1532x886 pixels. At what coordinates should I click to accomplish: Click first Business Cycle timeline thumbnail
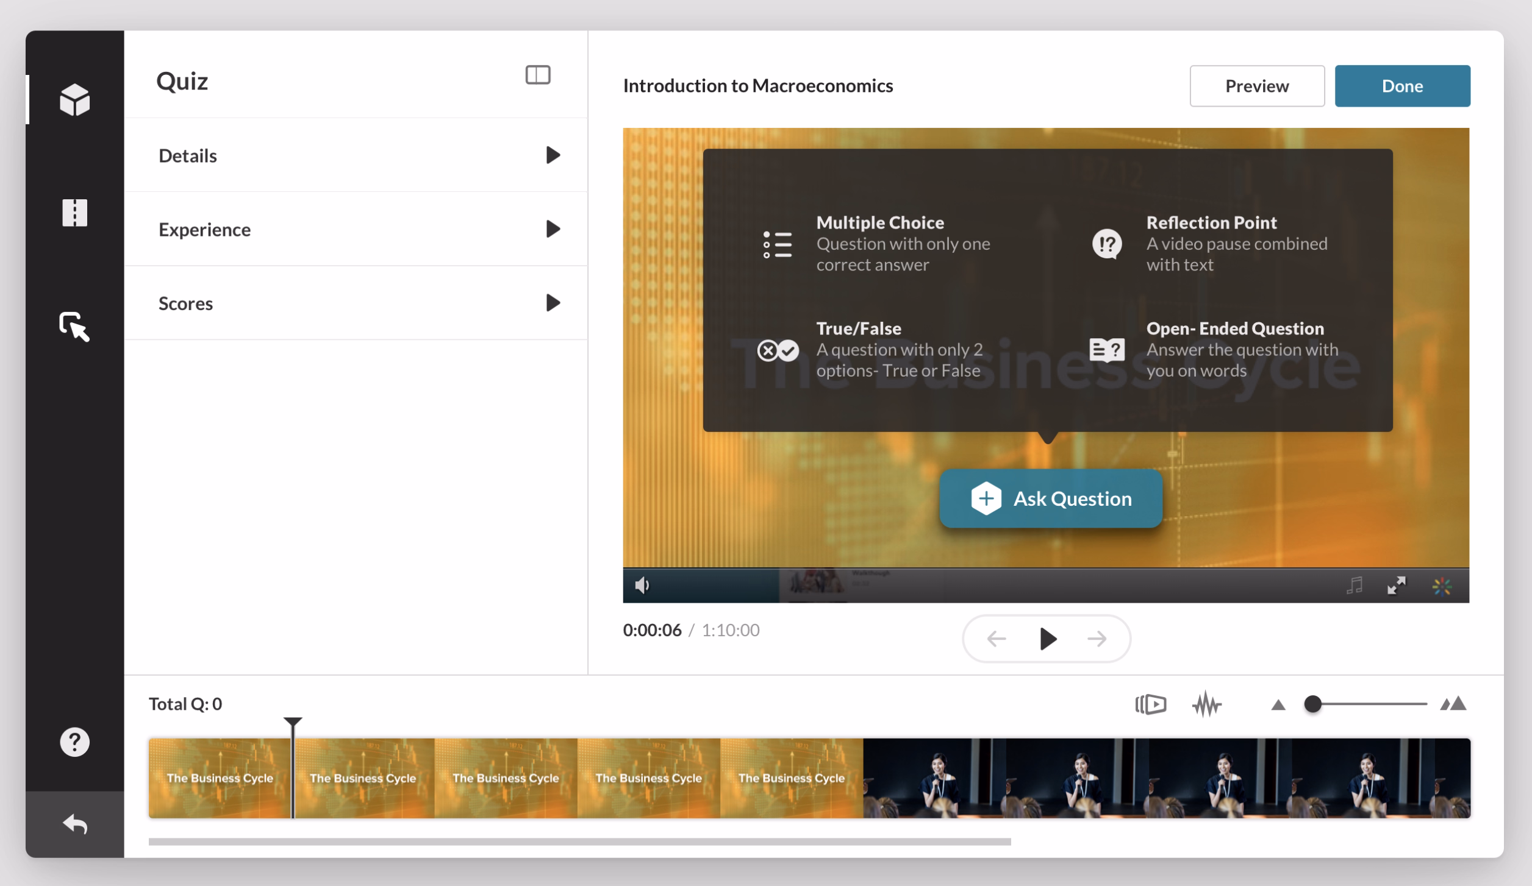click(x=220, y=778)
